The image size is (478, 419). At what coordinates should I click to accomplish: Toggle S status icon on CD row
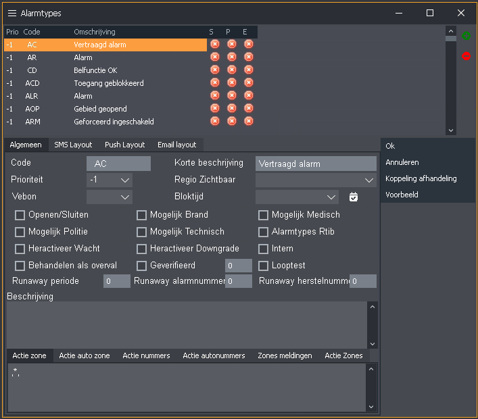tap(215, 70)
